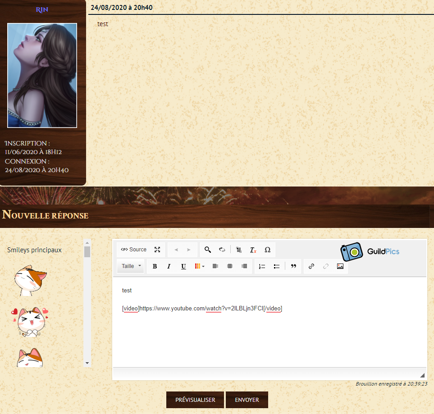The width and height of the screenshot is (434, 414).
Task: Toggle Source mode in editor
Action: [134, 250]
